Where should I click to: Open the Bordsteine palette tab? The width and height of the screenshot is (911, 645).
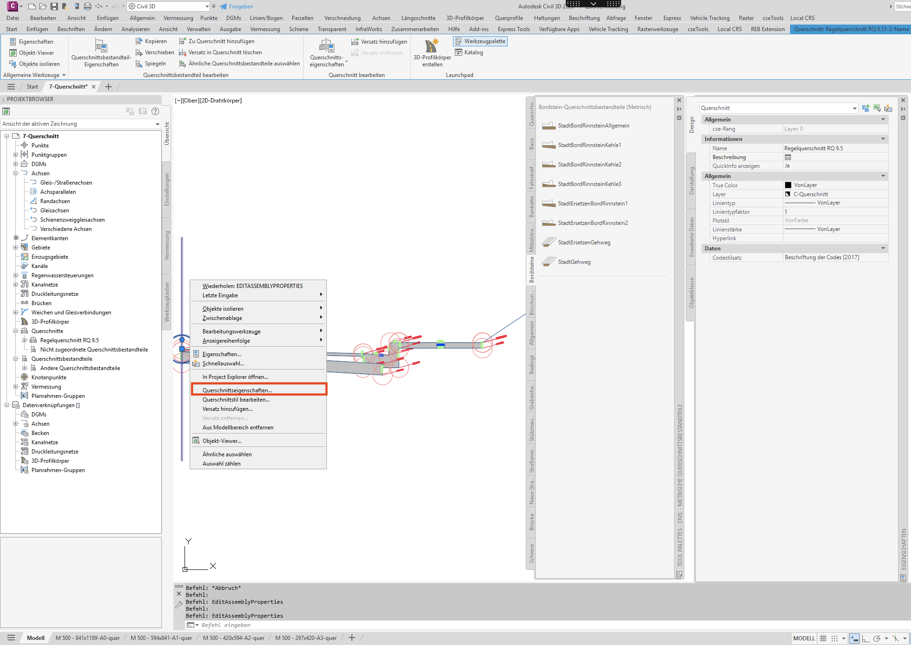tap(531, 269)
